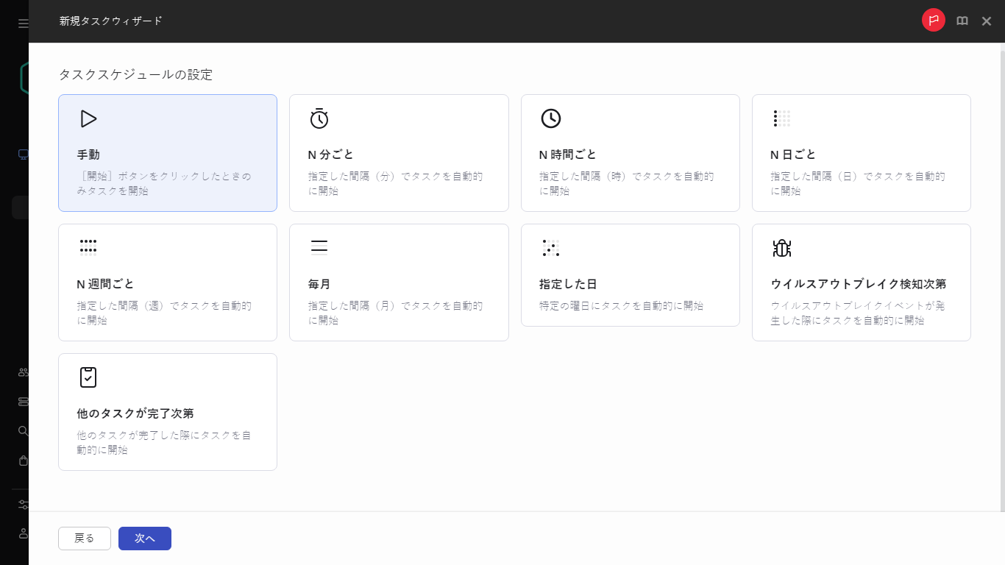Click the 次へ button to continue

click(144, 538)
